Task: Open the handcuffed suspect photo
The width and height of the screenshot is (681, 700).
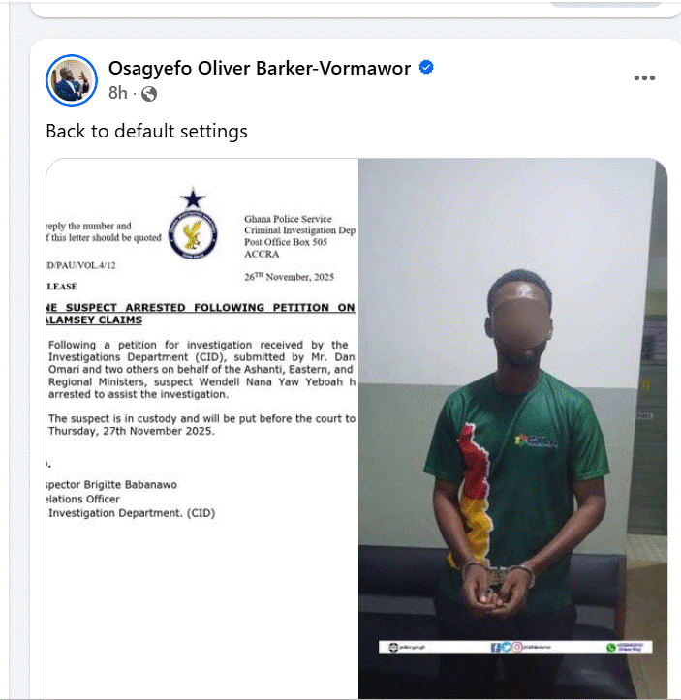Action: (512, 429)
